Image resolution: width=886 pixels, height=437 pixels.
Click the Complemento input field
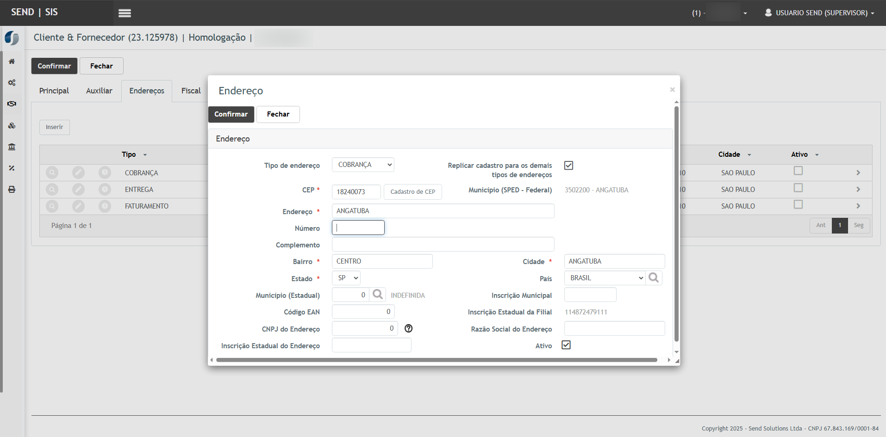pos(443,245)
